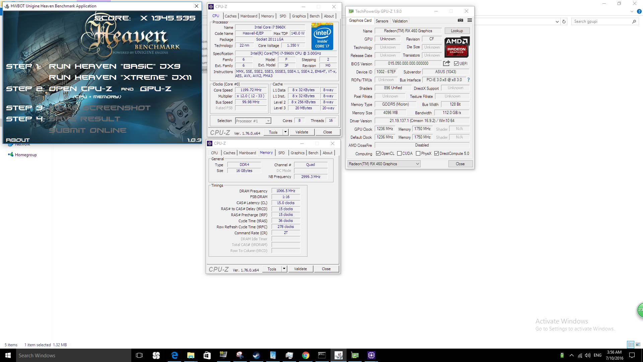Viewport: 643px width, 362px height.
Task: Open the SPD tab in lower CPU-Z
Action: (x=281, y=153)
